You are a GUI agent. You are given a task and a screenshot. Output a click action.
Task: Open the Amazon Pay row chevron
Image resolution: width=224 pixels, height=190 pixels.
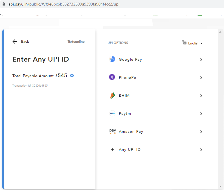201,132
